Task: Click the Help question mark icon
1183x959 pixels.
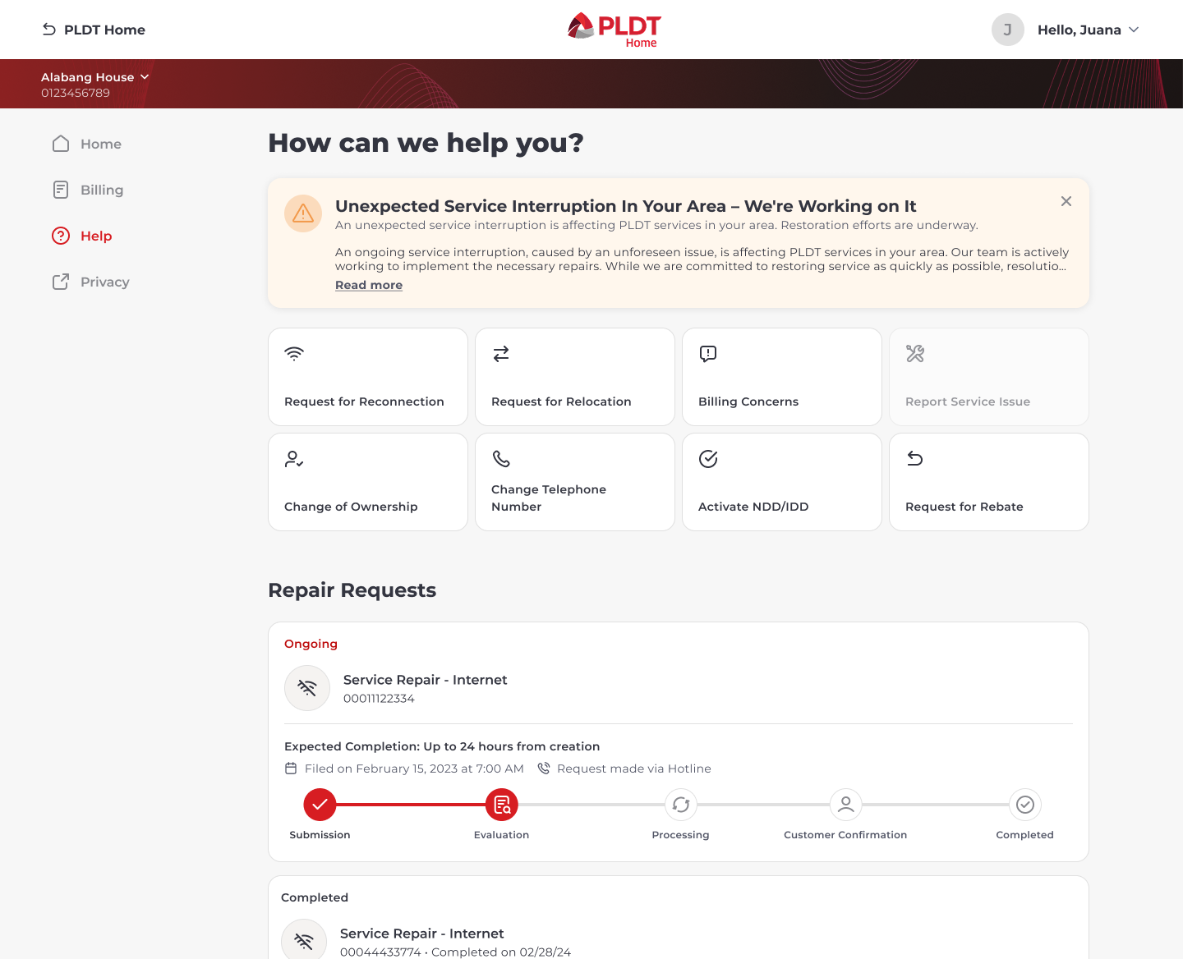Action: point(61,236)
